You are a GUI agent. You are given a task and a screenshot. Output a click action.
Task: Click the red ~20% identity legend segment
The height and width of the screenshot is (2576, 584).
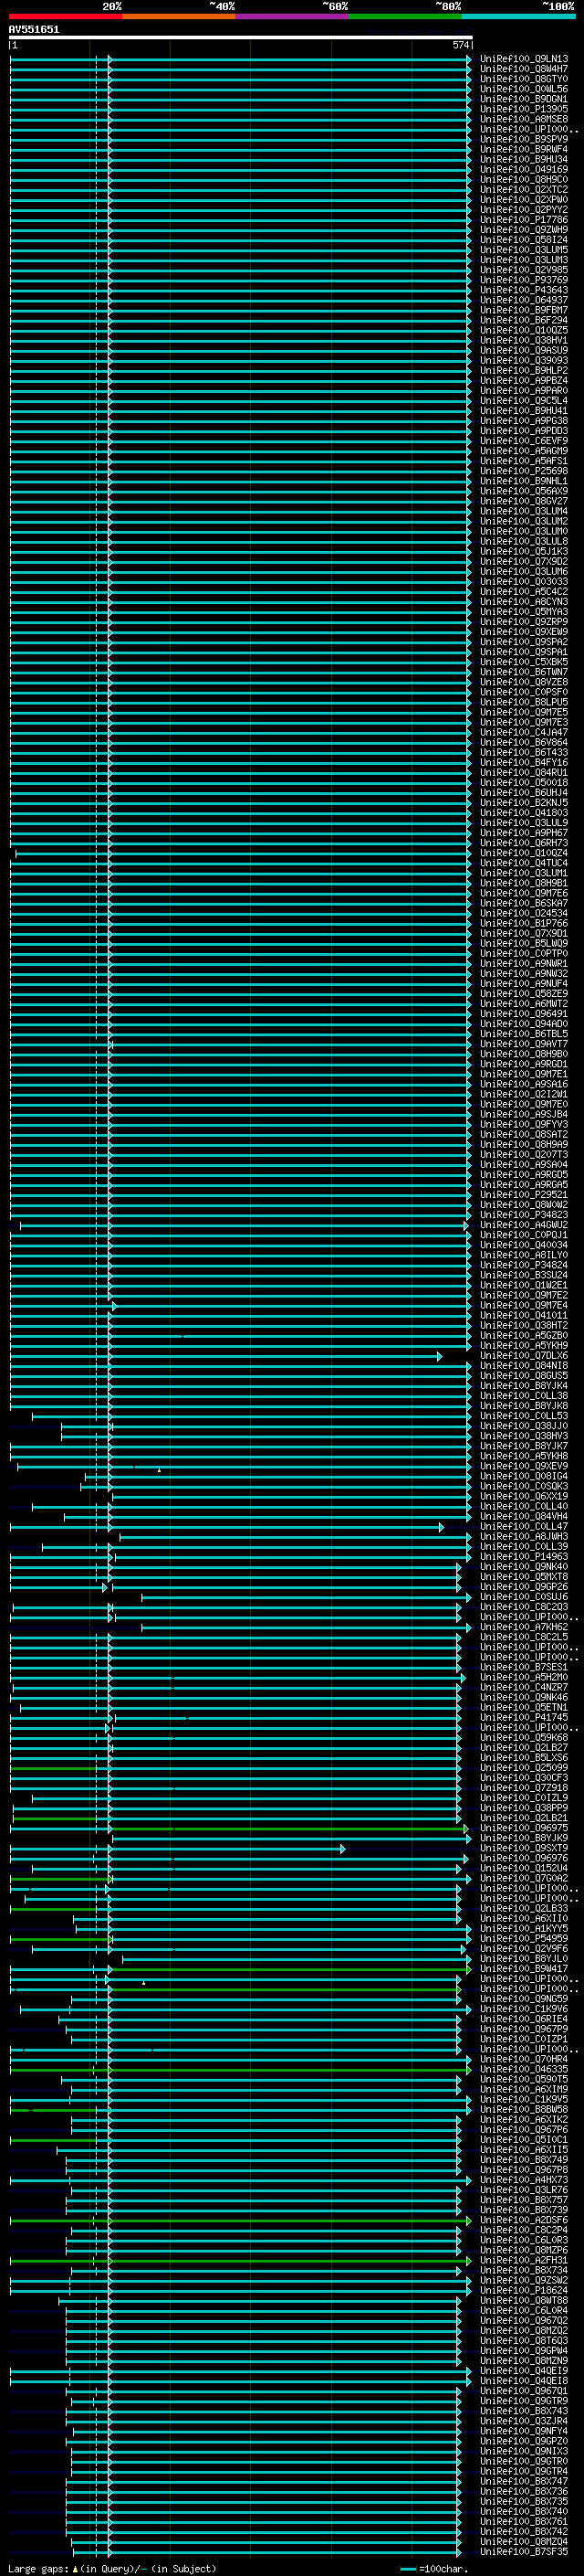[65, 16]
